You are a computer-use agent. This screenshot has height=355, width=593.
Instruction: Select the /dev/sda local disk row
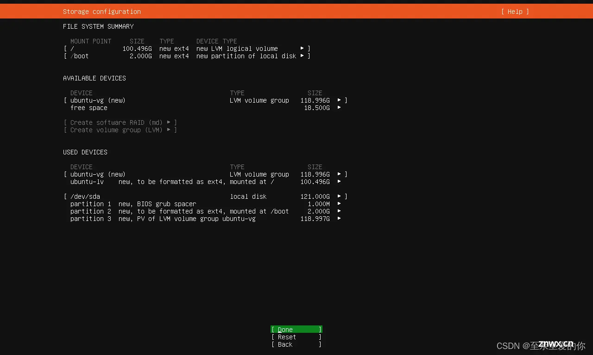206,196
